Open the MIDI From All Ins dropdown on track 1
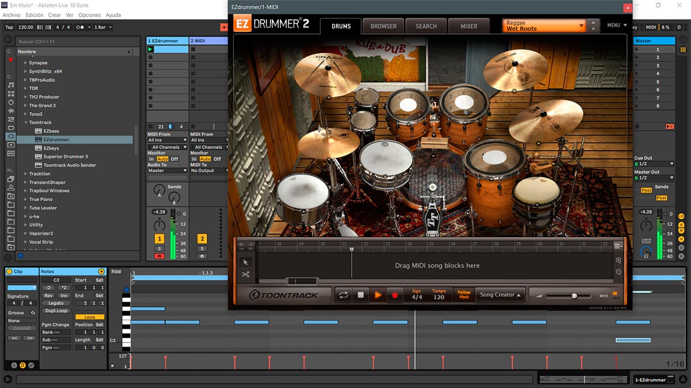The height and width of the screenshot is (388, 691). pyautogui.click(x=168, y=140)
